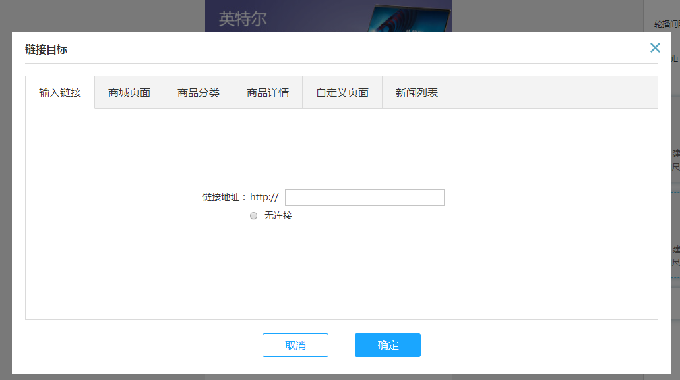The width and height of the screenshot is (680, 380).
Task: Switch to the 输入链接 tab
Action: 60,93
